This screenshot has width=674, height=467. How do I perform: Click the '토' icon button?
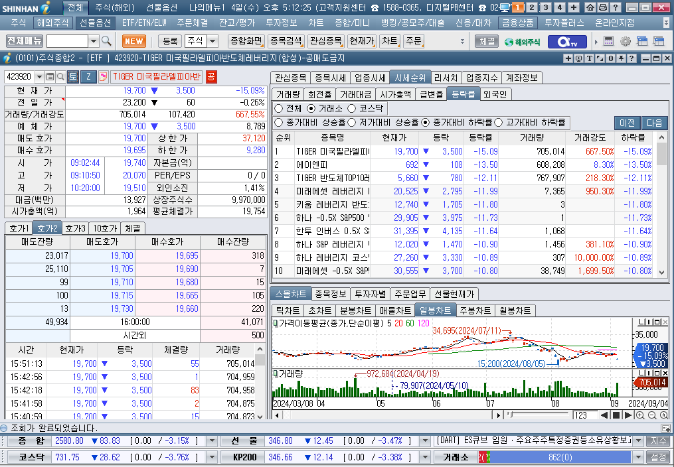tap(72, 77)
